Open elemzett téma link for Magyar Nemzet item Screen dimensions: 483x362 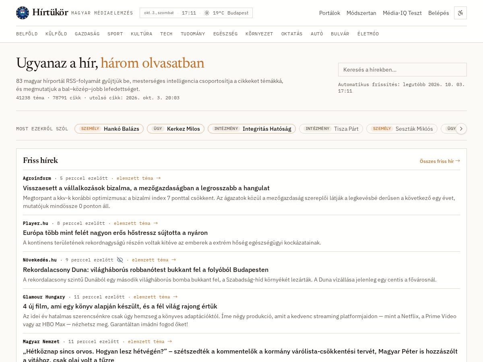[x=150, y=341]
